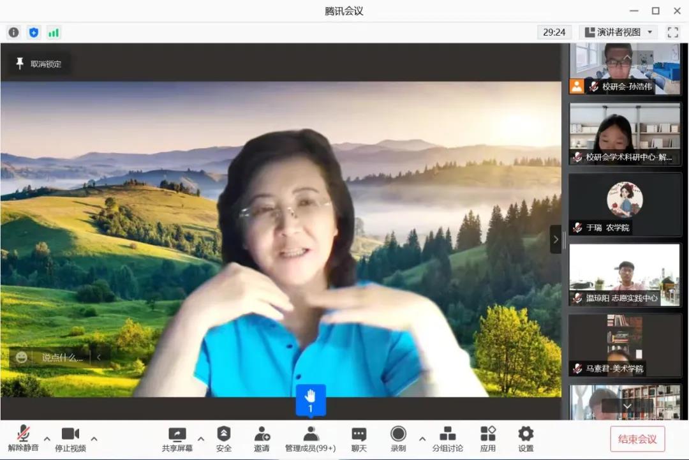
Task: Turn off camera with 停止视频
Action: 70,439
